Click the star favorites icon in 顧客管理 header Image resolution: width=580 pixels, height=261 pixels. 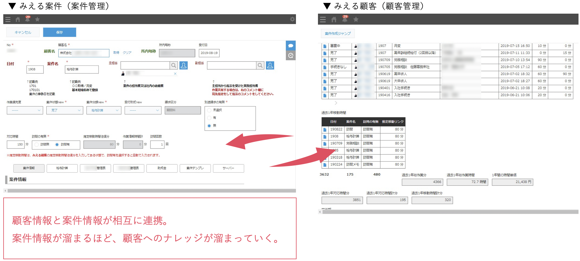point(356,20)
